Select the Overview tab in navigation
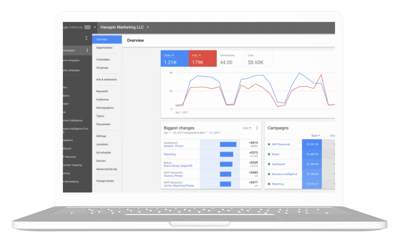The height and width of the screenshot is (246, 399). point(107,39)
